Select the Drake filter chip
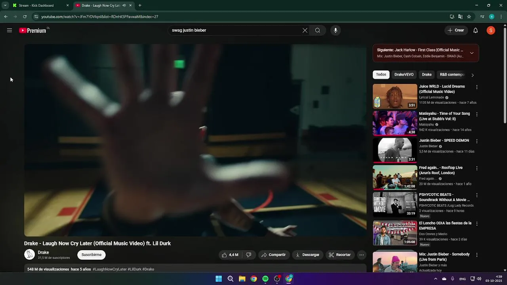 click(427, 74)
